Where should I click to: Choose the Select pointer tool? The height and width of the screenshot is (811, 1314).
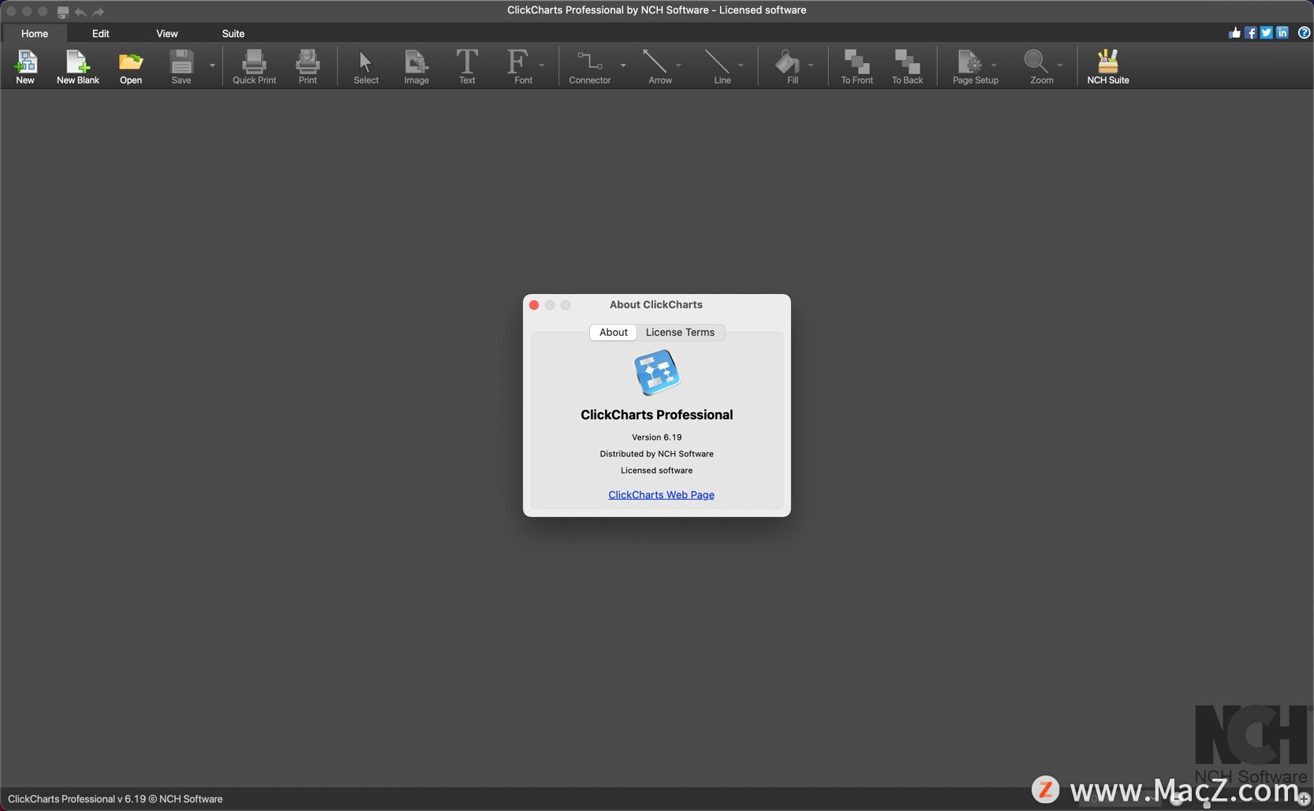click(x=366, y=67)
